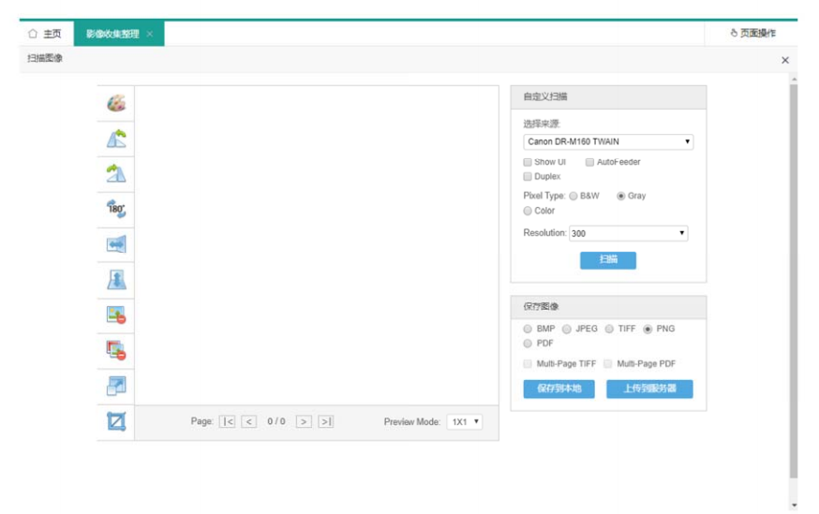
Task: Click the 上传到服务器 button
Action: (x=649, y=389)
